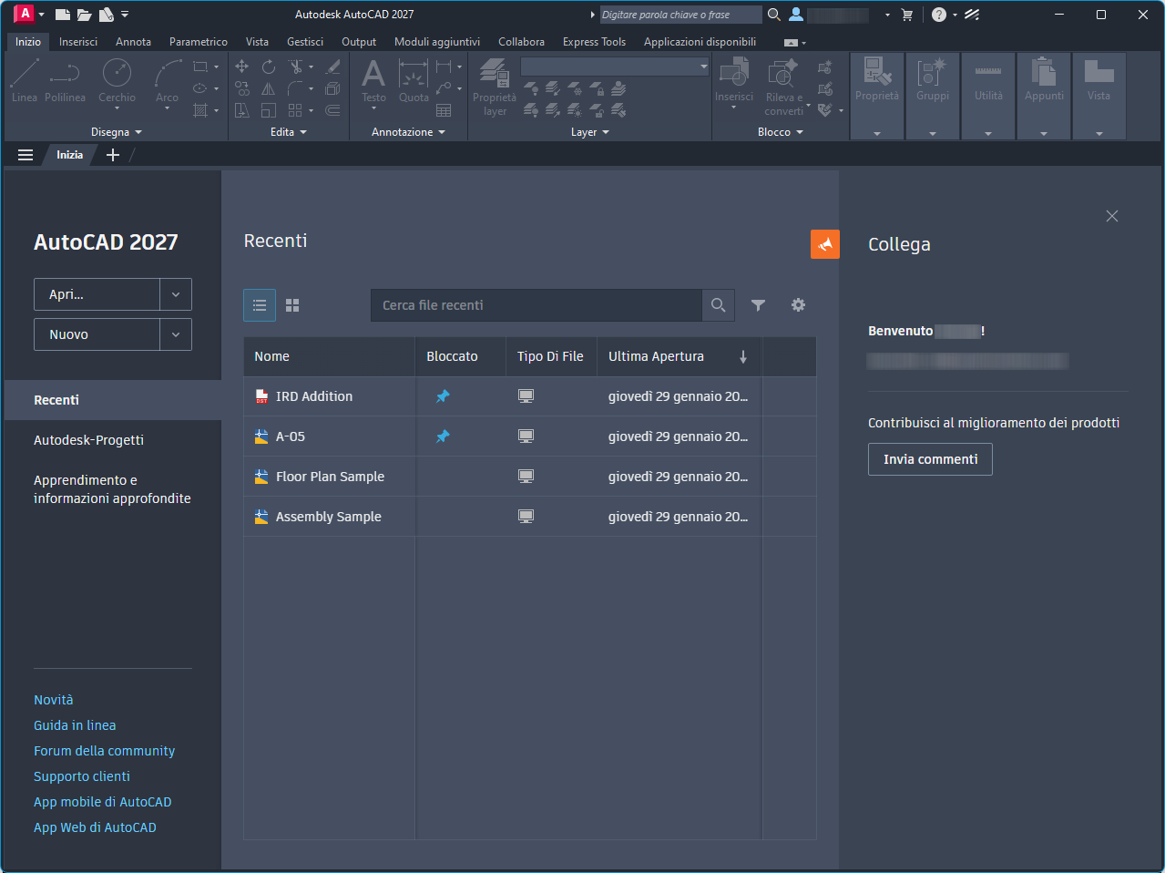Unpin the IRD Addition file

pos(443,396)
